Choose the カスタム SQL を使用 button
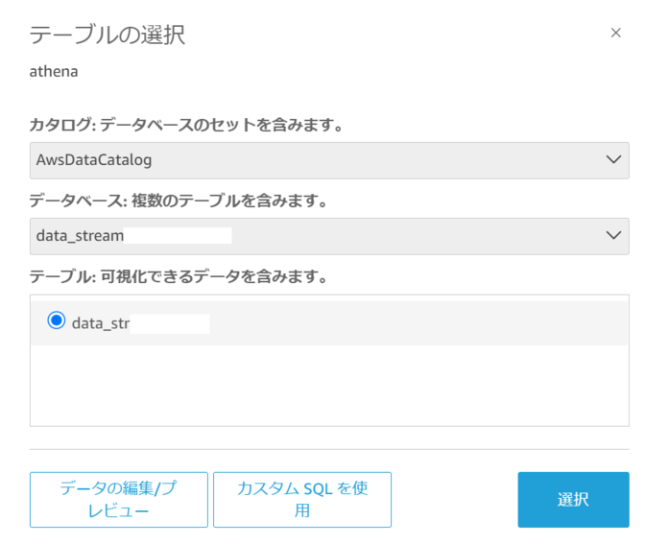Screen dimensions: 645x544 [x=302, y=499]
